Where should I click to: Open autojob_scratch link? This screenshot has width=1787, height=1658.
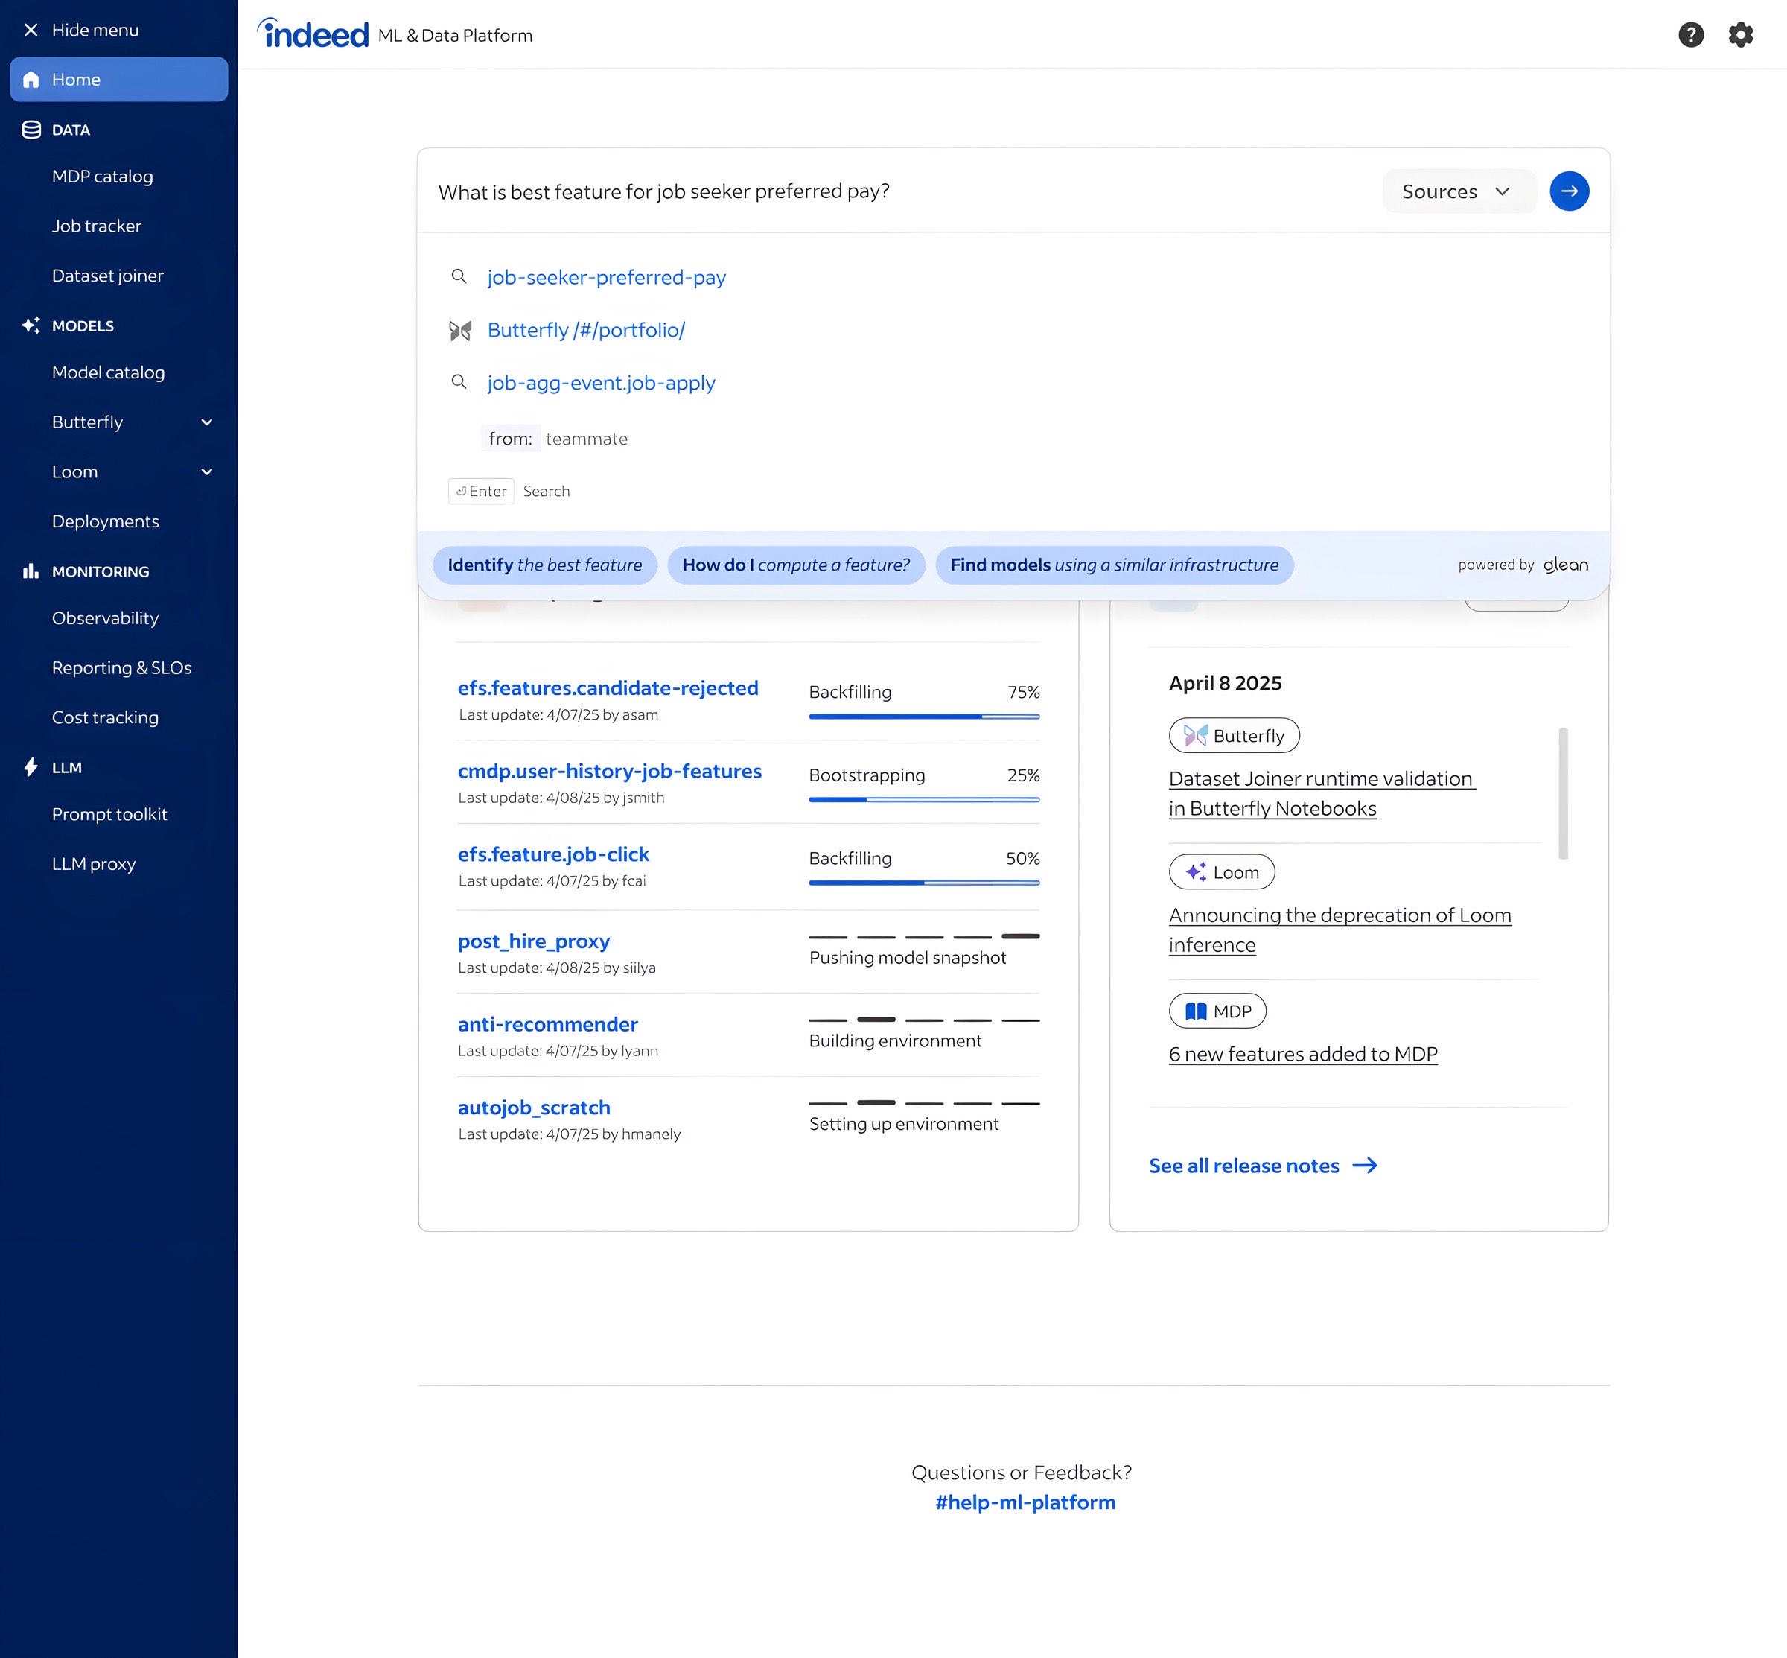(x=534, y=1107)
